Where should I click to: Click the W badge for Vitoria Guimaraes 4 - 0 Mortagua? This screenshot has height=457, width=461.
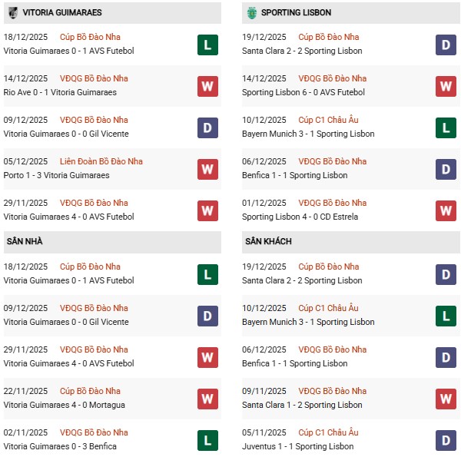pyautogui.click(x=207, y=399)
